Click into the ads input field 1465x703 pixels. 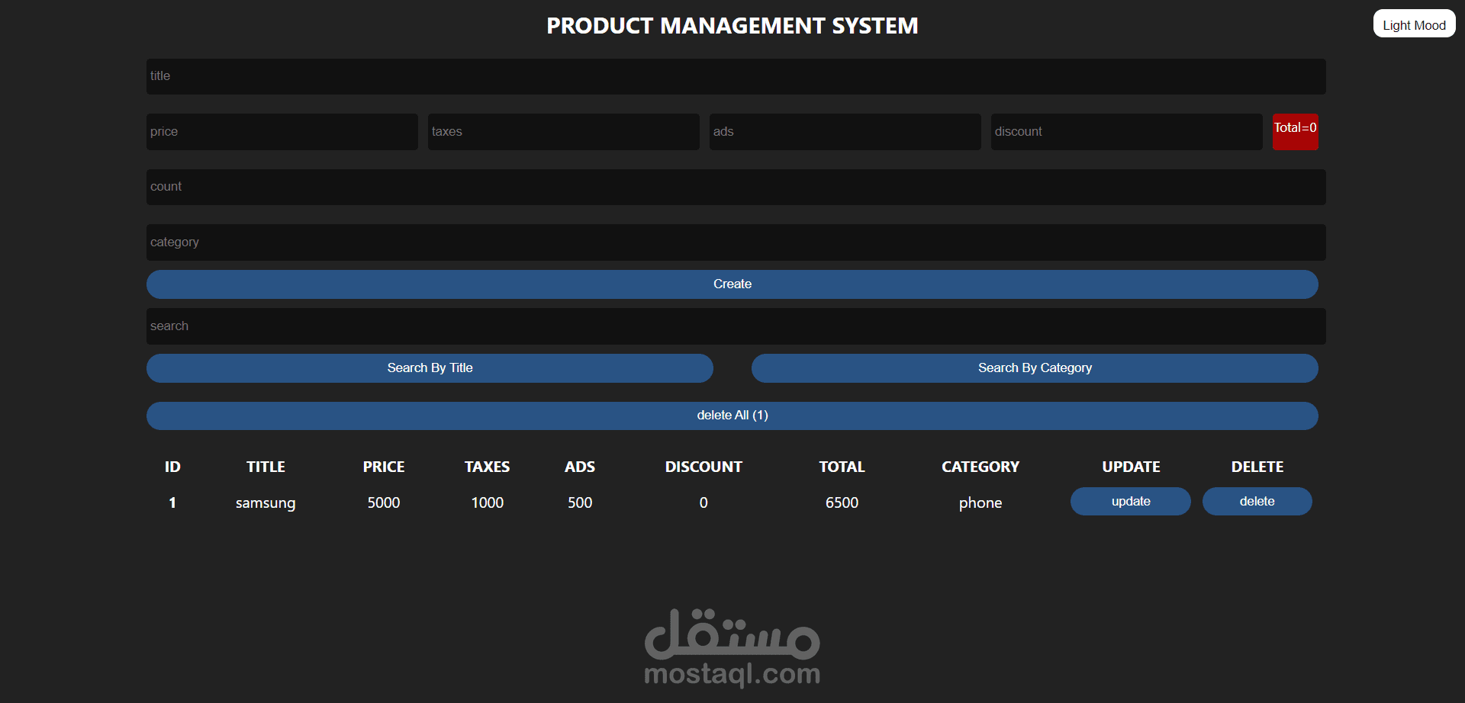(x=845, y=131)
